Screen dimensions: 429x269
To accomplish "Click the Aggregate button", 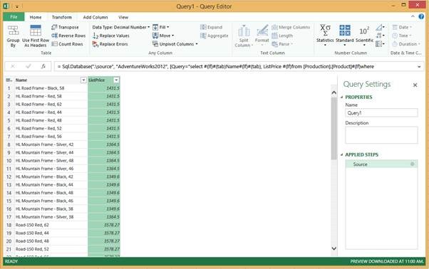I will pos(214,36).
